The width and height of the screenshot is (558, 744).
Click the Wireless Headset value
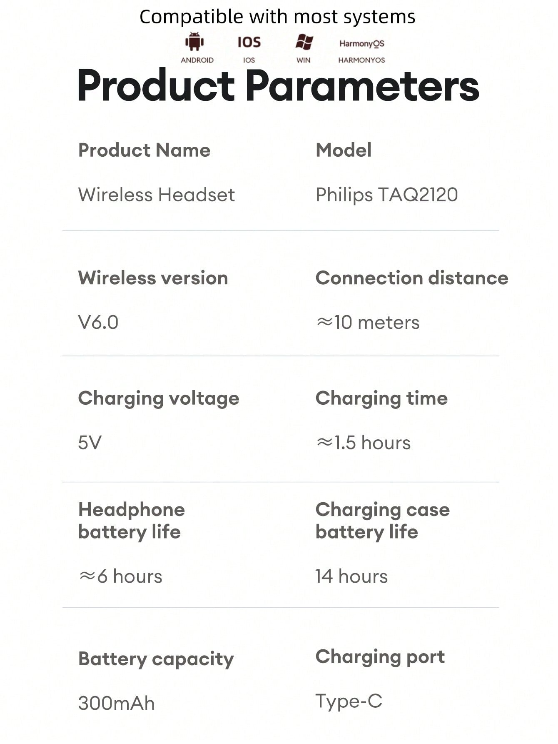point(157,195)
